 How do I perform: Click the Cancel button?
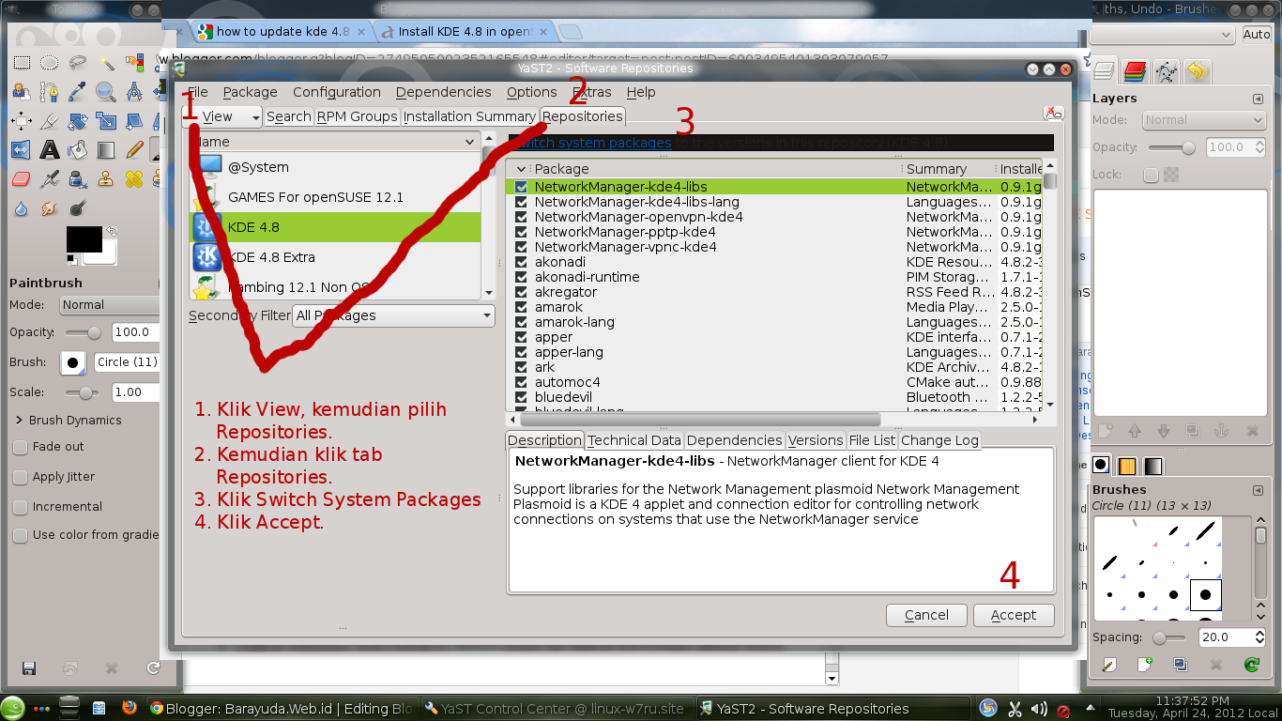click(x=926, y=615)
